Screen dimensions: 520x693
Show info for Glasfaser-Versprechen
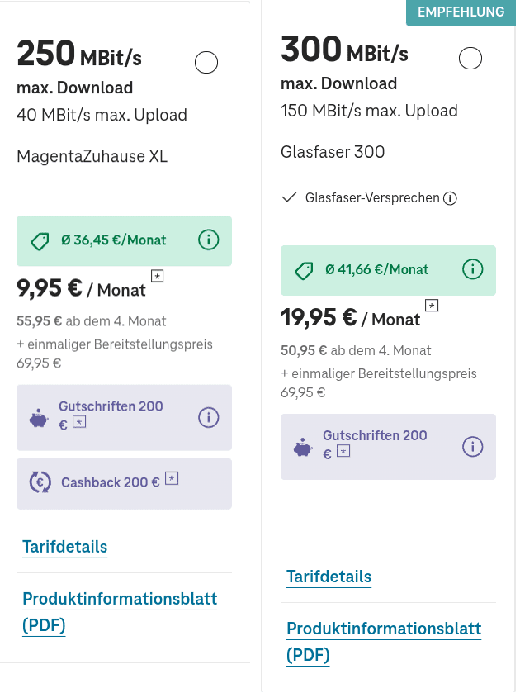[450, 198]
